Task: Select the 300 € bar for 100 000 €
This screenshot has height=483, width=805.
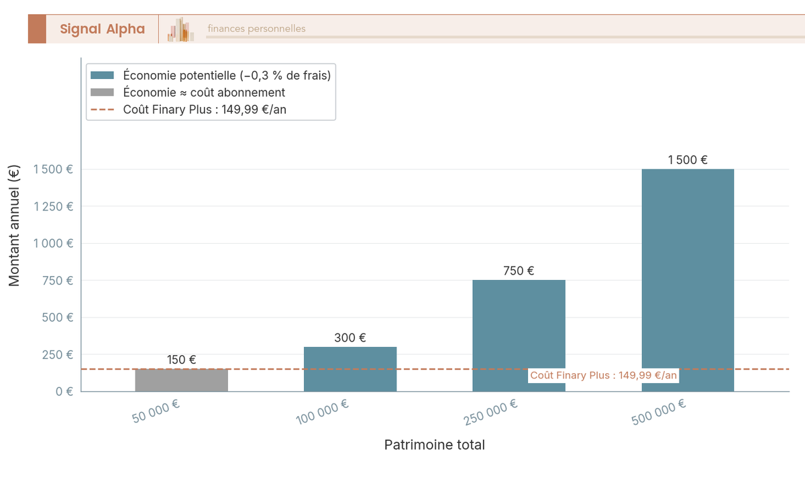Action: 350,368
